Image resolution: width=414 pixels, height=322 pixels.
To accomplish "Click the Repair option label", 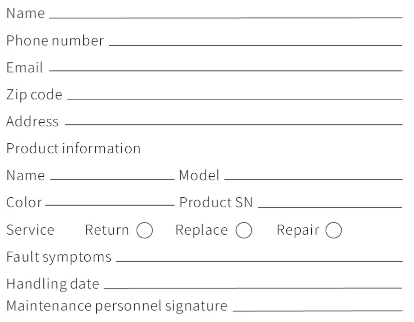I will tap(298, 230).
